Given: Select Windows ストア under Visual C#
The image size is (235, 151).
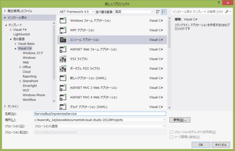Looking at the screenshot, I should click(33, 53).
